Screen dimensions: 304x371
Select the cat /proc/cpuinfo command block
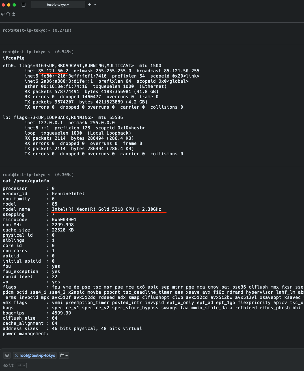(x=26, y=181)
